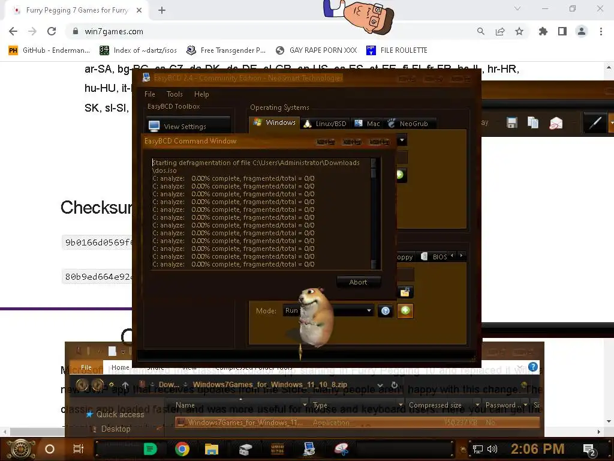
Task: Switch to the BIOS tab in EasyBCD
Action: [x=434, y=257]
